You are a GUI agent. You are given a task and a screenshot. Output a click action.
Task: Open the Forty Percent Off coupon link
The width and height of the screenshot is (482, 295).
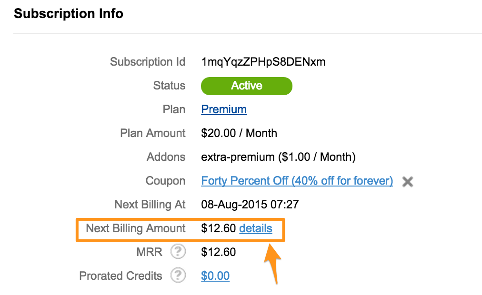(x=297, y=181)
